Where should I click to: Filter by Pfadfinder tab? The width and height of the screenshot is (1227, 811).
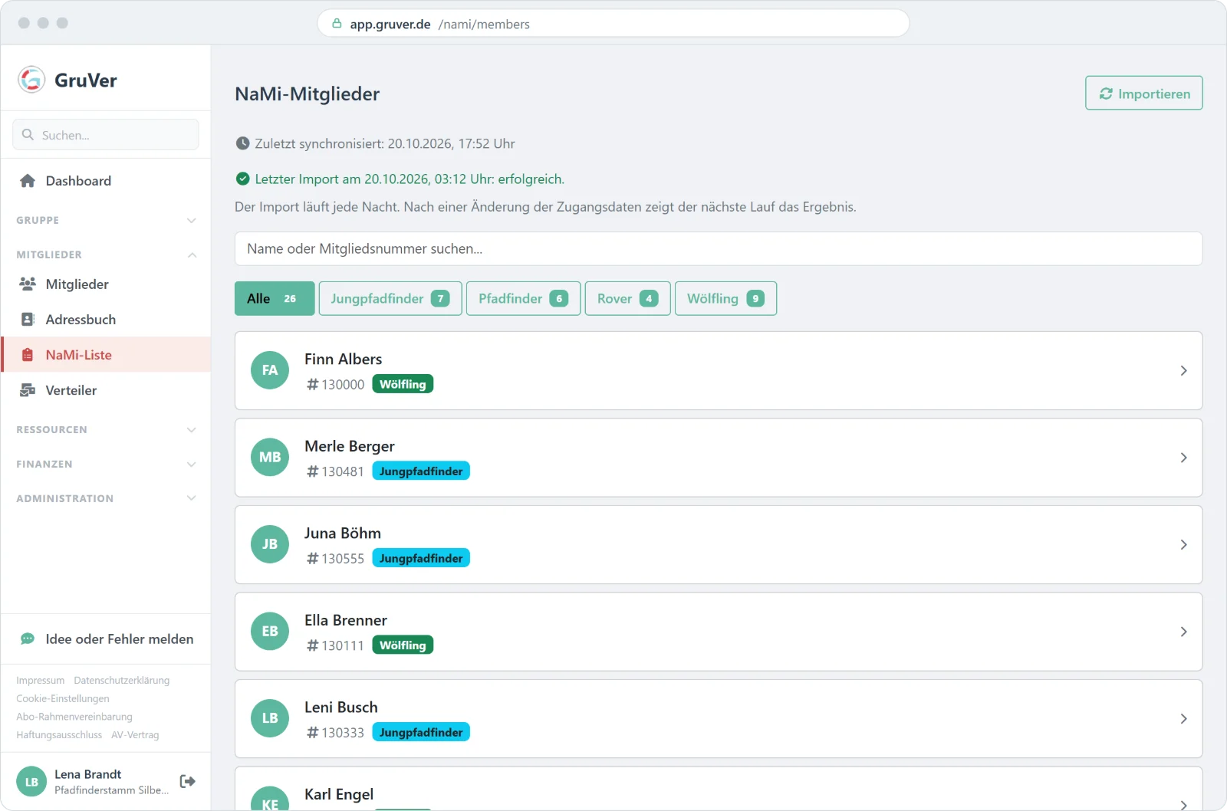(523, 298)
